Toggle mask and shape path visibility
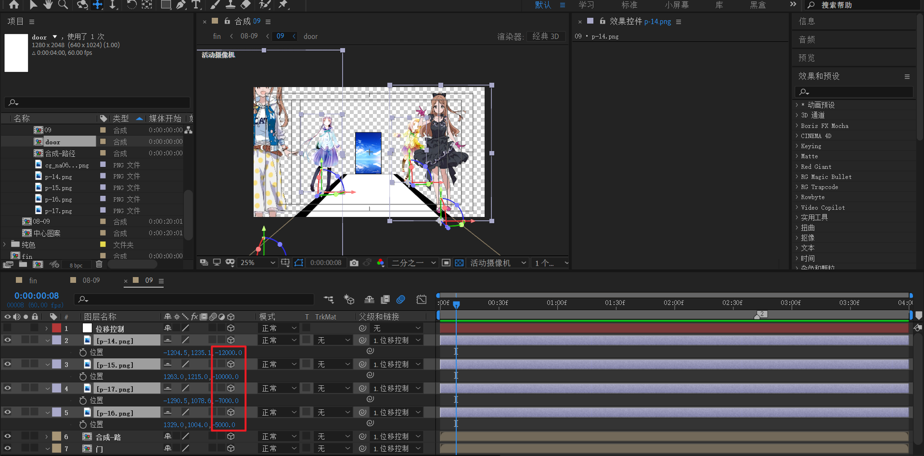 (299, 263)
